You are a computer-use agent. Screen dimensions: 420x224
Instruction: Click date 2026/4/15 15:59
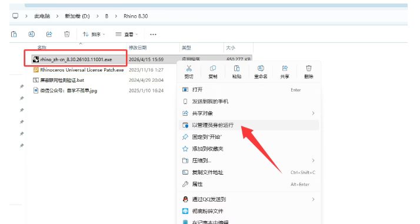pyautogui.click(x=146, y=59)
